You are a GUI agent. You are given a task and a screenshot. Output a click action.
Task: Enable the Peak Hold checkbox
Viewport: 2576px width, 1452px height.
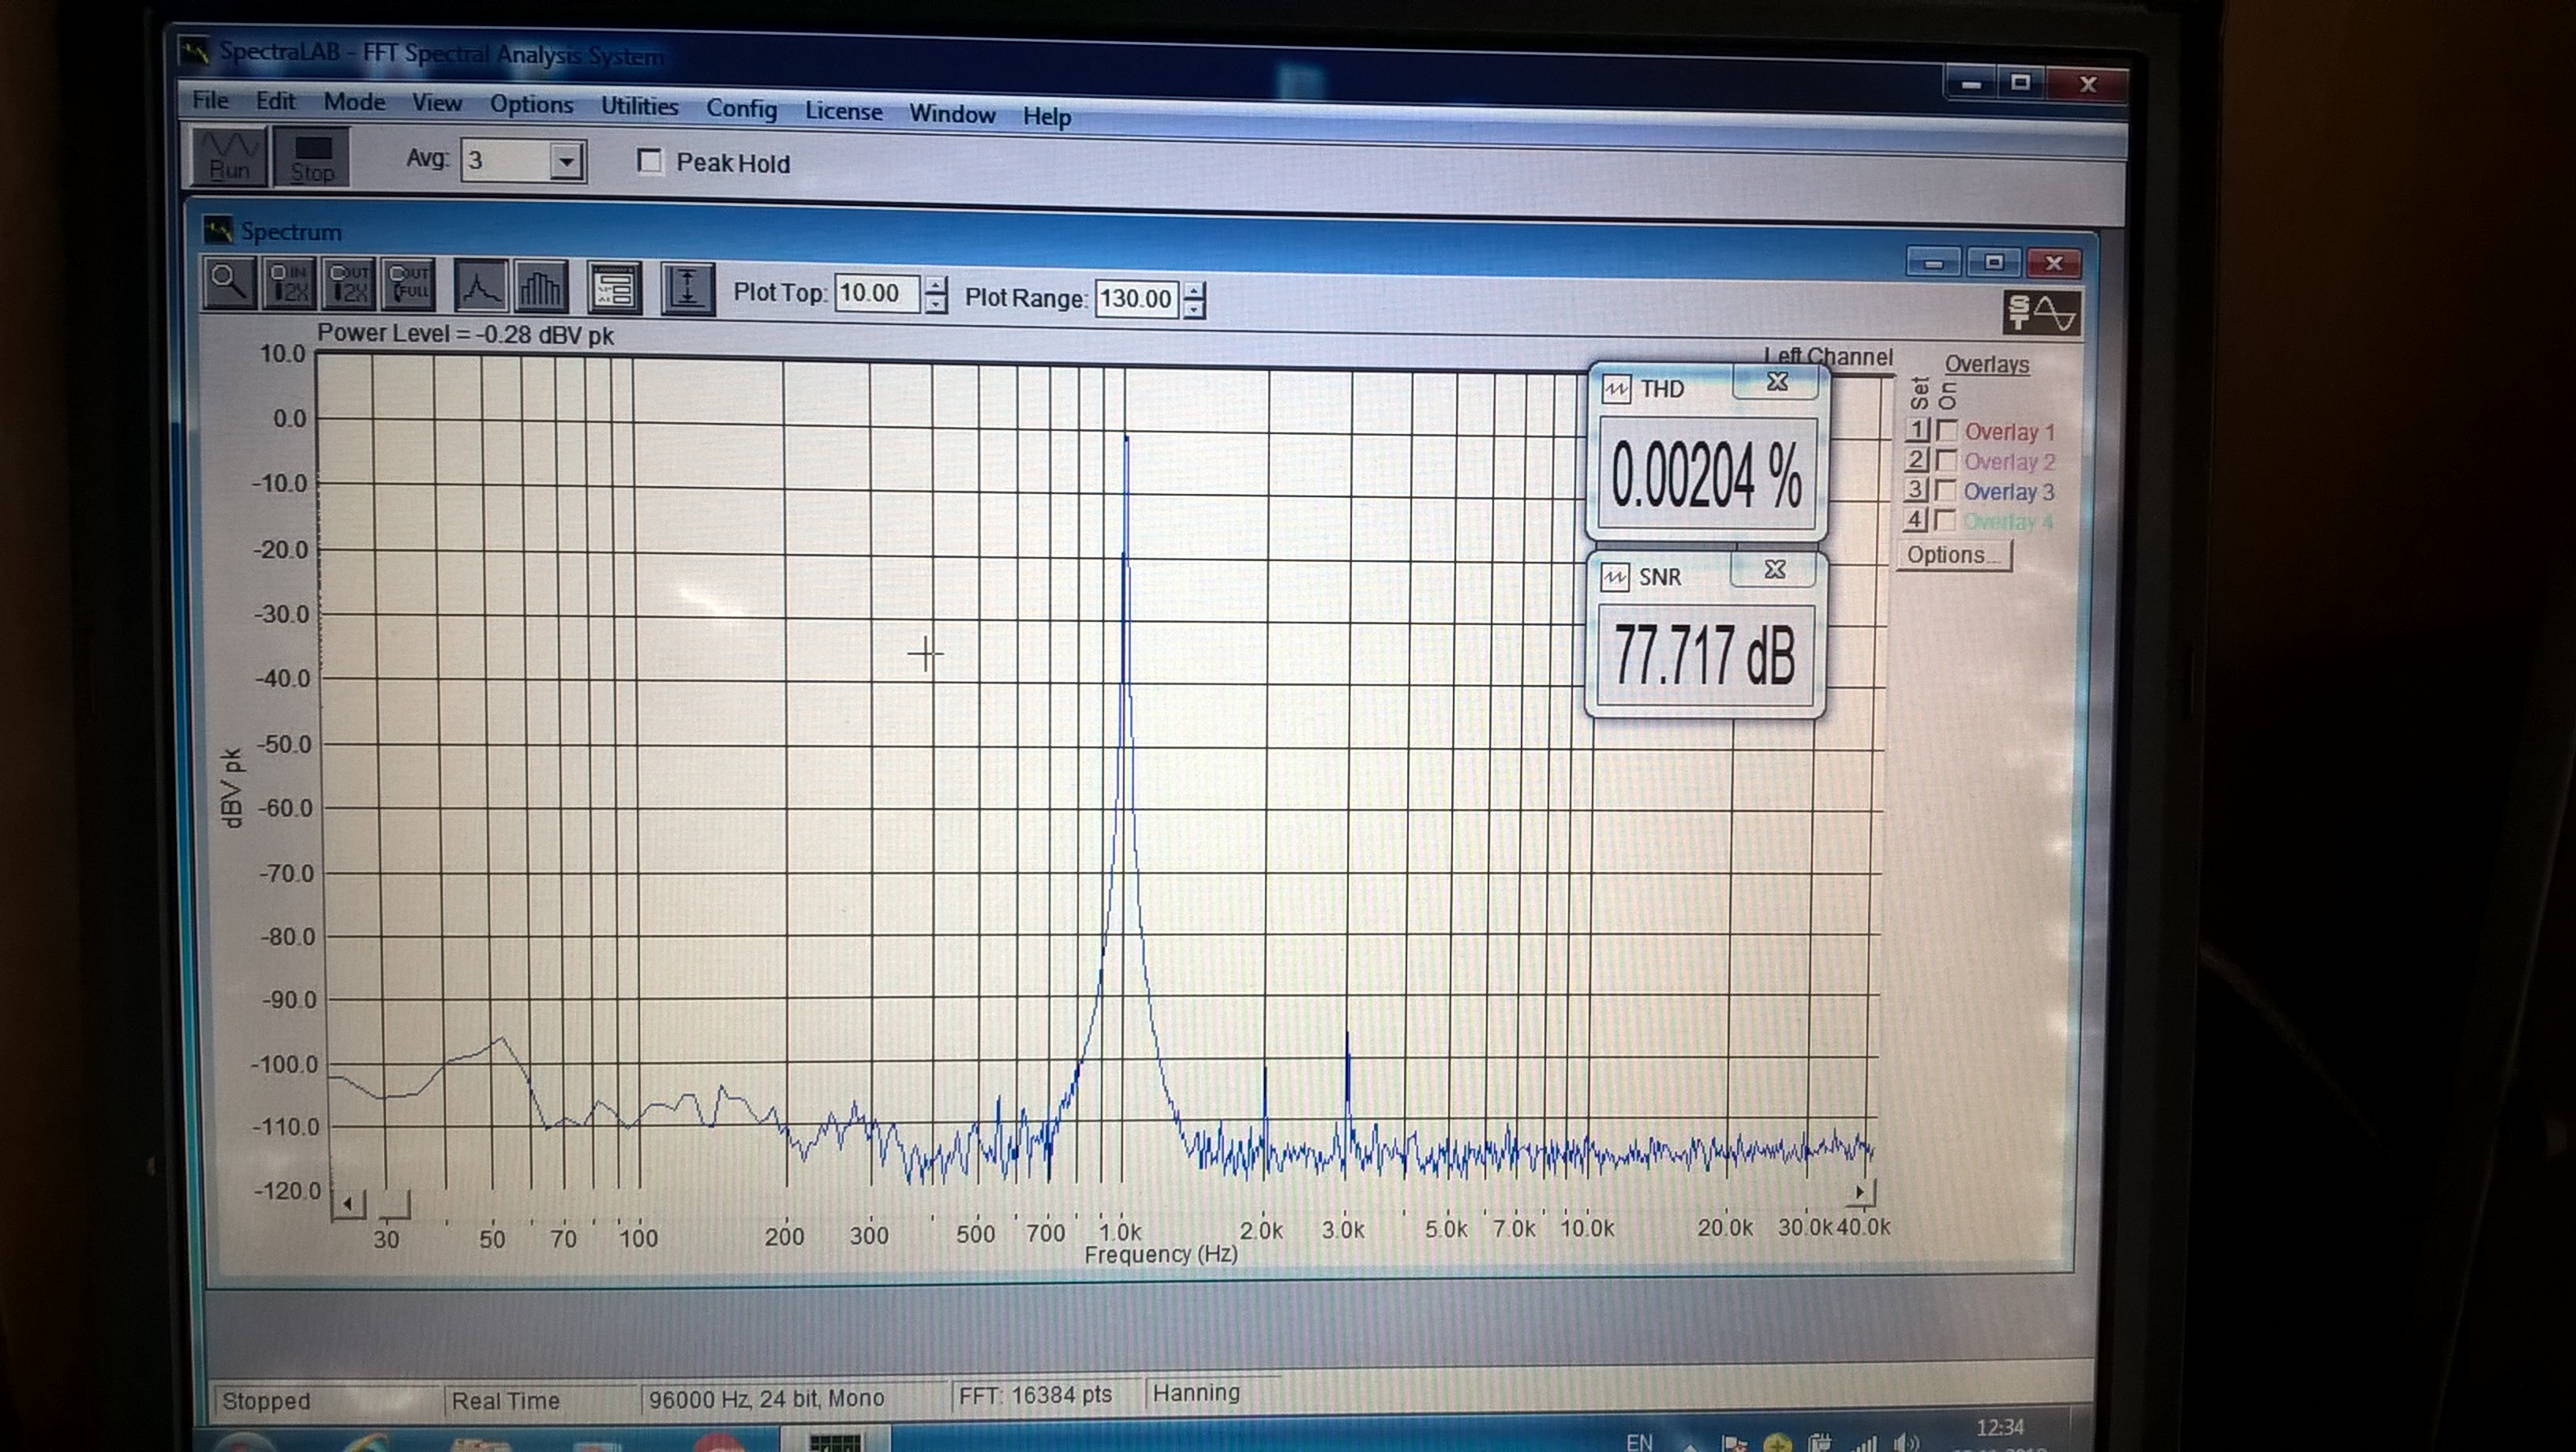coord(650,161)
